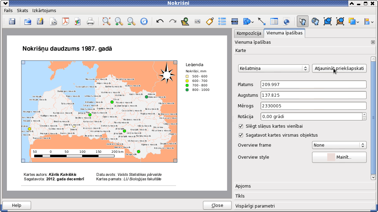The width and height of the screenshot is (378, 212).
Task: Select the 'Datu avots: Valsts Statistikas pārvalde' label
Action: (129, 174)
